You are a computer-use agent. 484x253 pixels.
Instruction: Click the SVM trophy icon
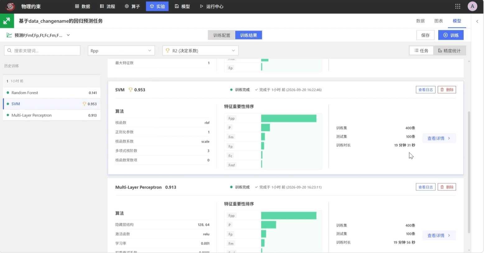point(131,90)
